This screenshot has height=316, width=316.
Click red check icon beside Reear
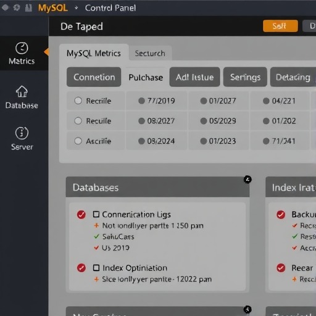(x=281, y=268)
